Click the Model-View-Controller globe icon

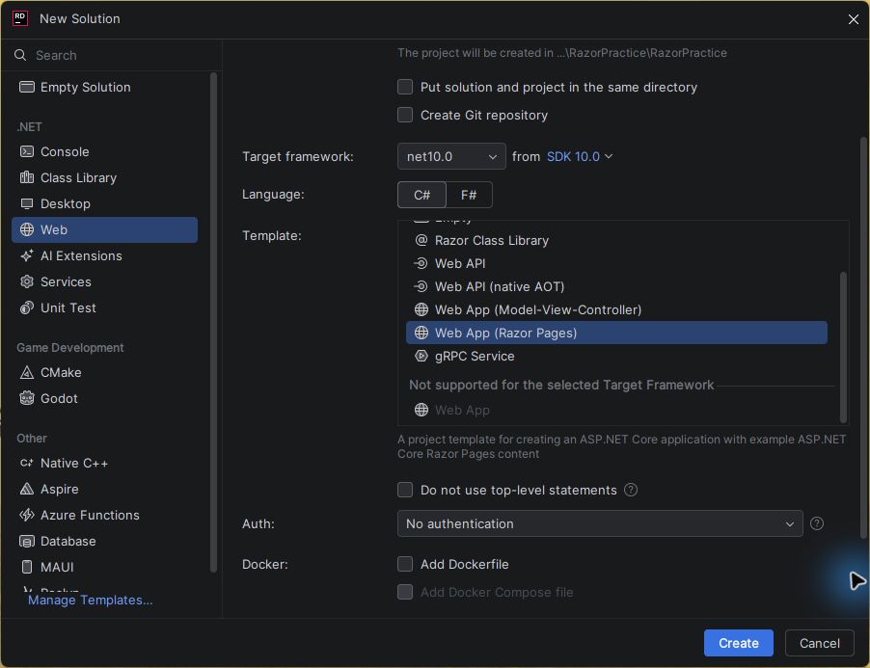(x=421, y=309)
